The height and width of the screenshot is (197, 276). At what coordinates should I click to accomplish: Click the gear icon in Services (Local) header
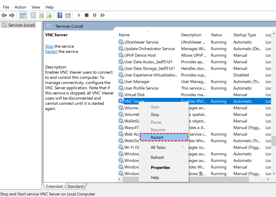[x=50, y=26]
